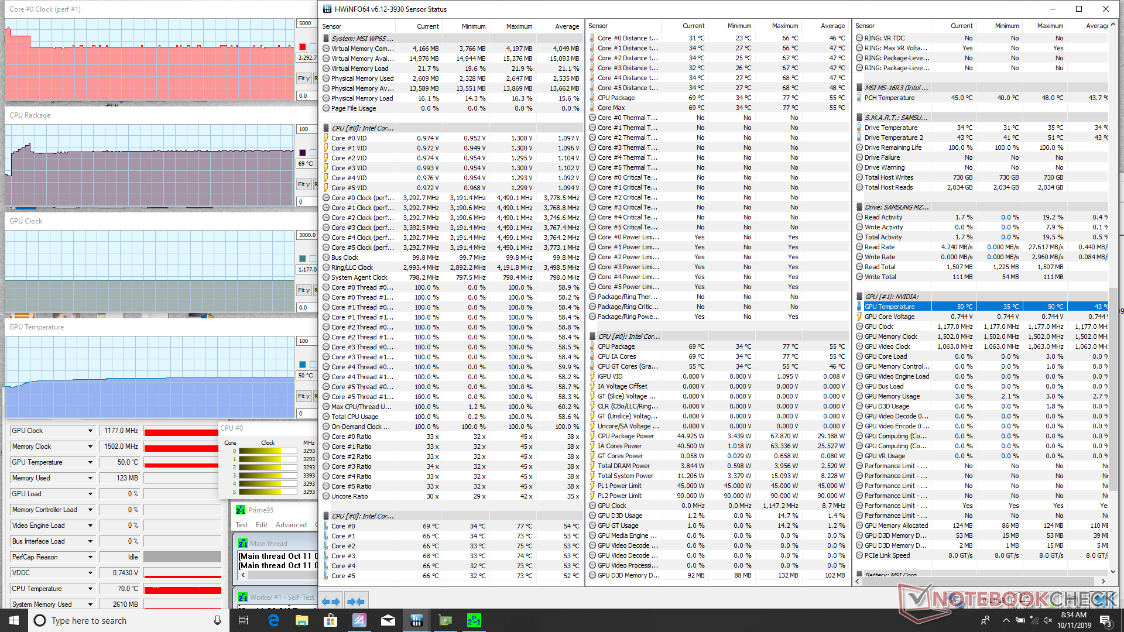Click the battery icon in system tray
The height and width of the screenshot is (632, 1124).
pyautogui.click(x=1020, y=620)
